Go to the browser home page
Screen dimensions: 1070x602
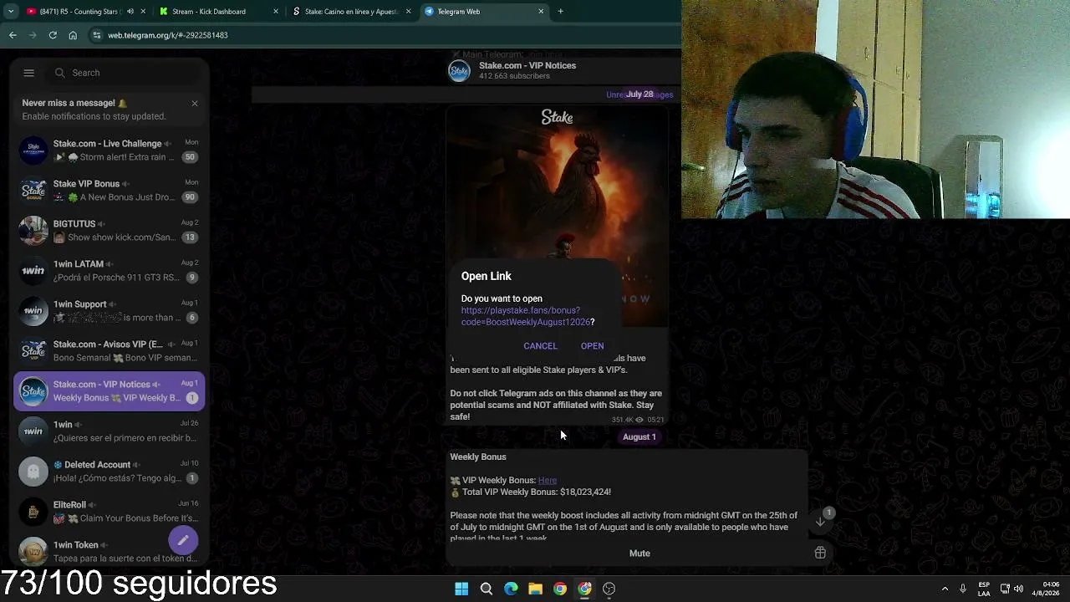[73, 35]
